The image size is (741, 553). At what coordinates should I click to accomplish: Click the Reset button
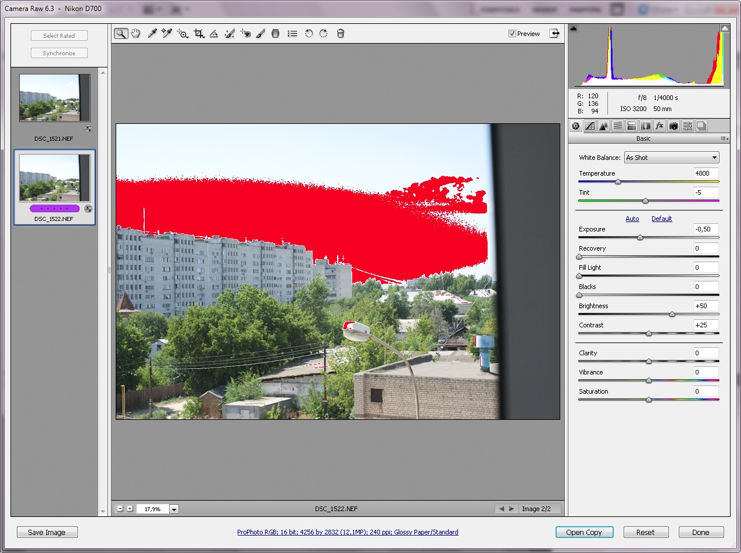coord(645,532)
